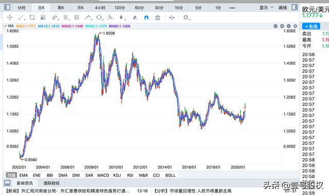This screenshot has width=329, height=195.
Task: Select the wave polyline drawing tool
Action: pos(88,17)
